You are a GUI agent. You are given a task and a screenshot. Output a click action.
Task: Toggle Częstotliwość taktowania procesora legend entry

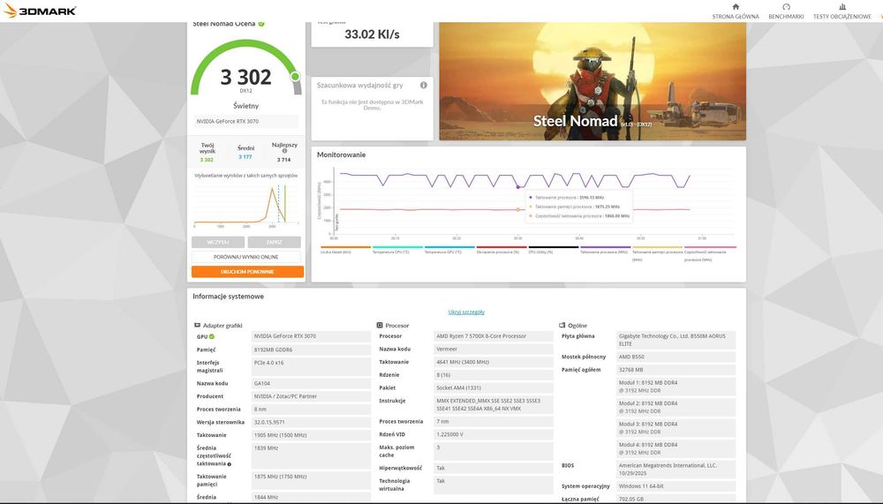(710, 253)
